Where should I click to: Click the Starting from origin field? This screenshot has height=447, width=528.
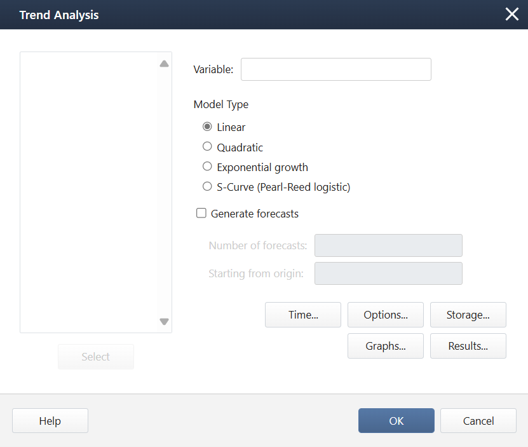tap(388, 273)
